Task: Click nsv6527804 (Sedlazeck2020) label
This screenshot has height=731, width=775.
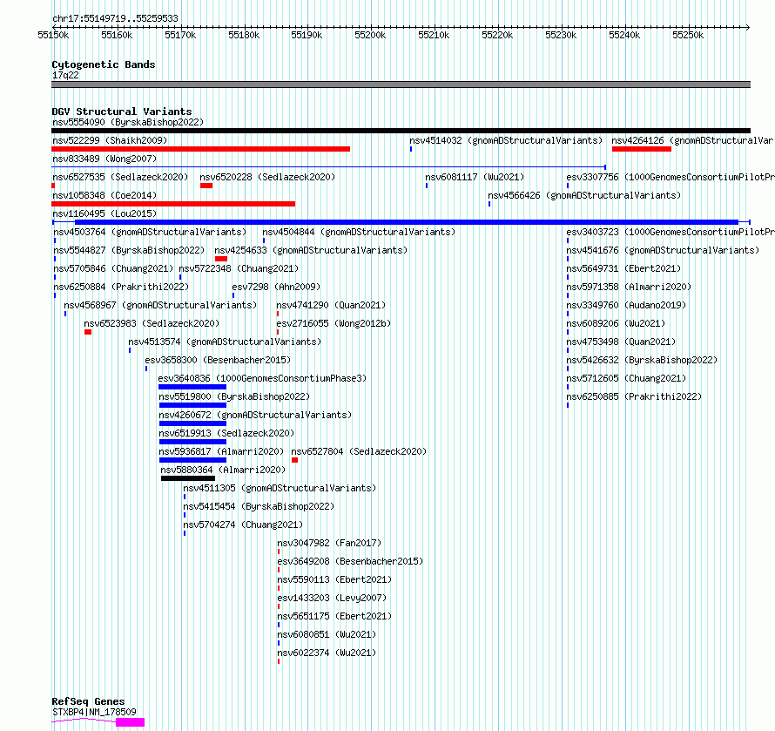Action: [x=359, y=451]
